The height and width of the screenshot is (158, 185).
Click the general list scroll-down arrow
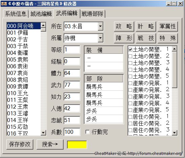click(43, 133)
